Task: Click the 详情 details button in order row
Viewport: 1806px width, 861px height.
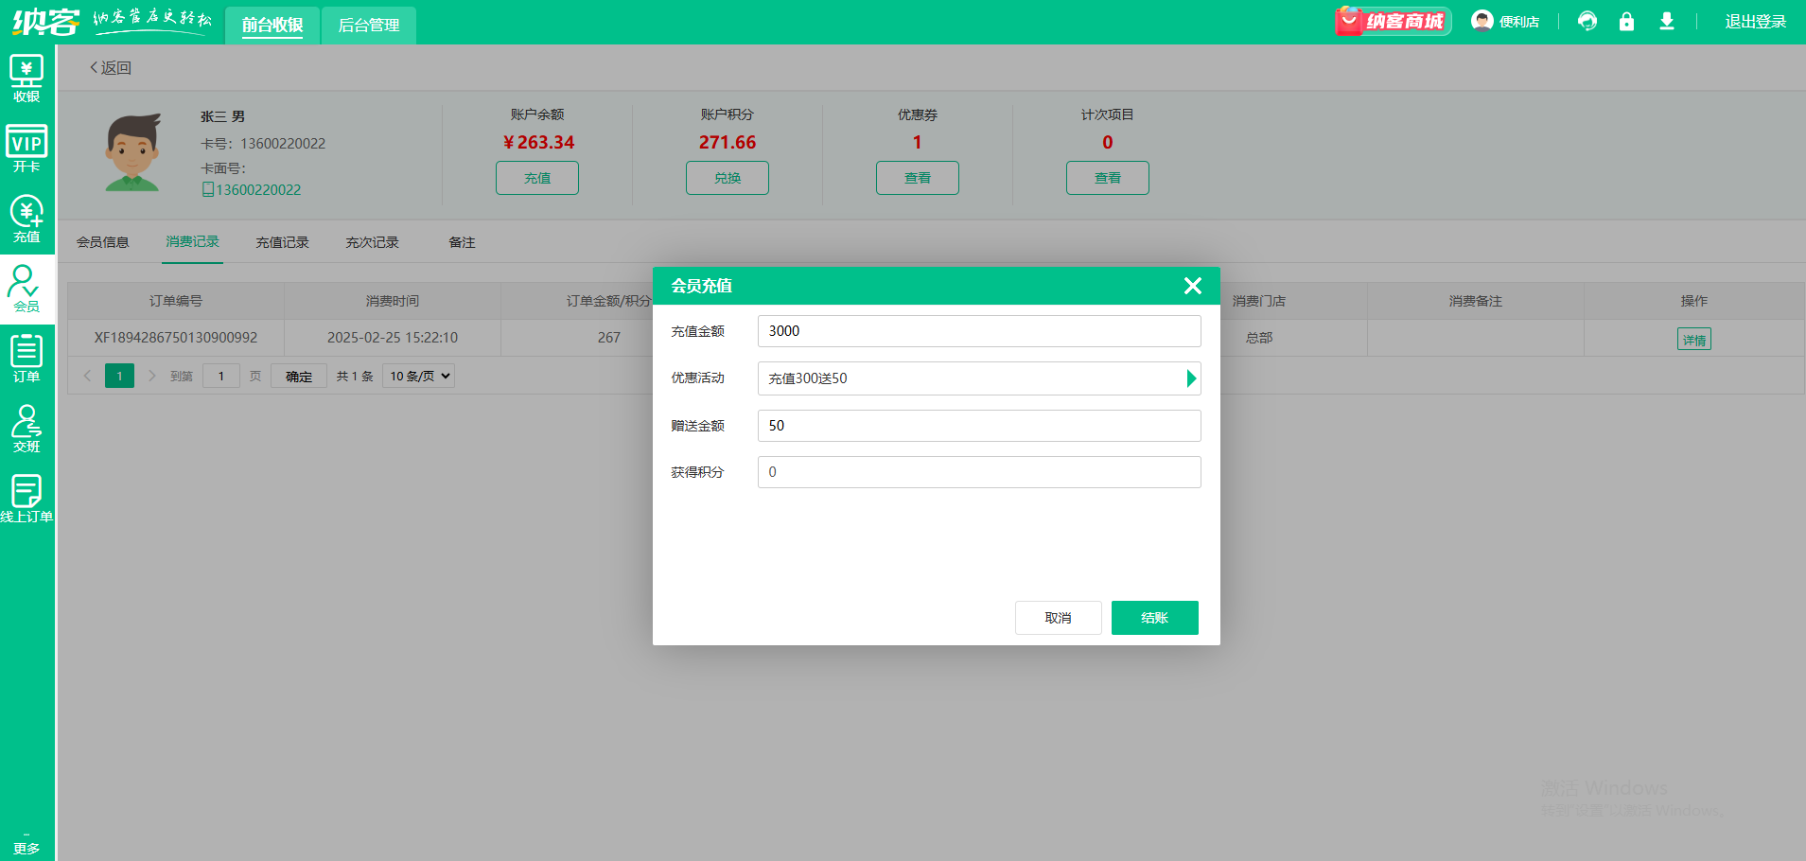Action: (x=1693, y=339)
